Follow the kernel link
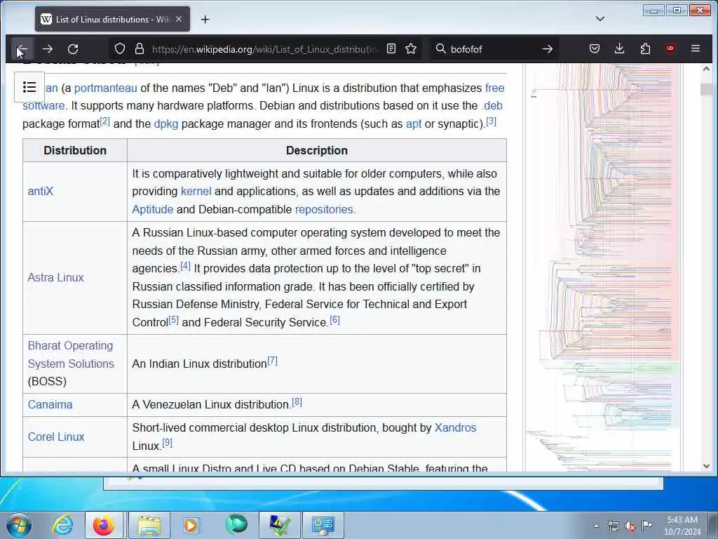Viewport: 718px width, 539px height. click(x=196, y=191)
